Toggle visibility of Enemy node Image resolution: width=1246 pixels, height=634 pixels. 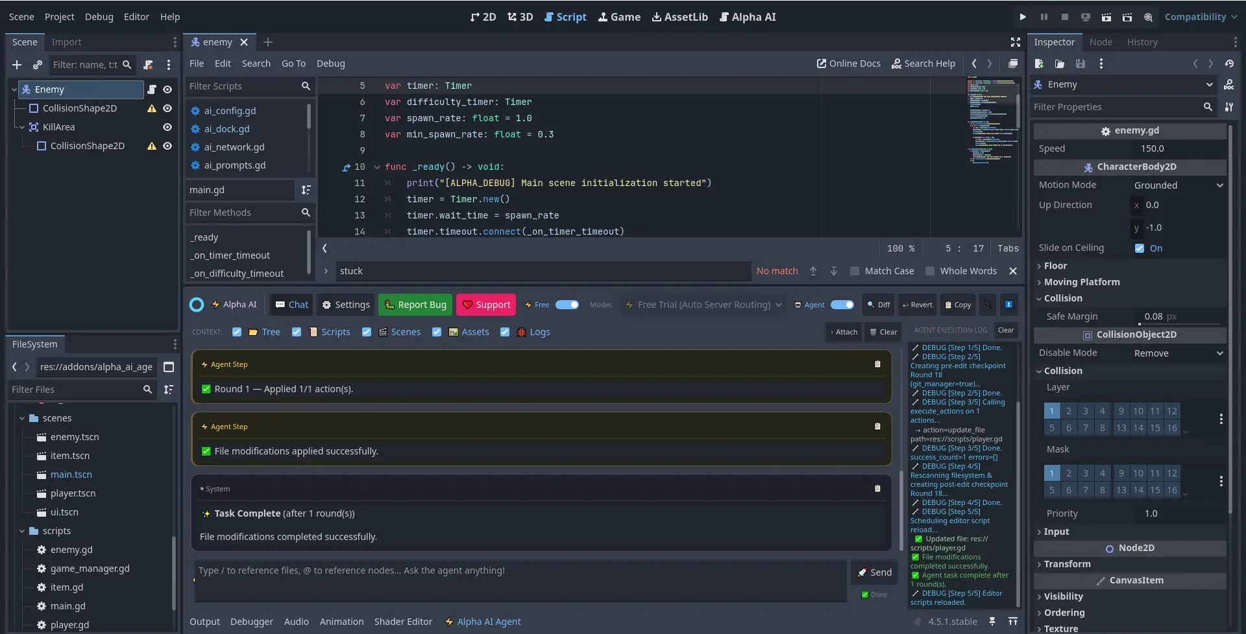[x=167, y=89]
